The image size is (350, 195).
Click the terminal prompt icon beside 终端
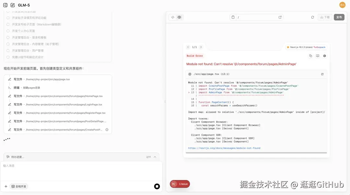coord(10,88)
